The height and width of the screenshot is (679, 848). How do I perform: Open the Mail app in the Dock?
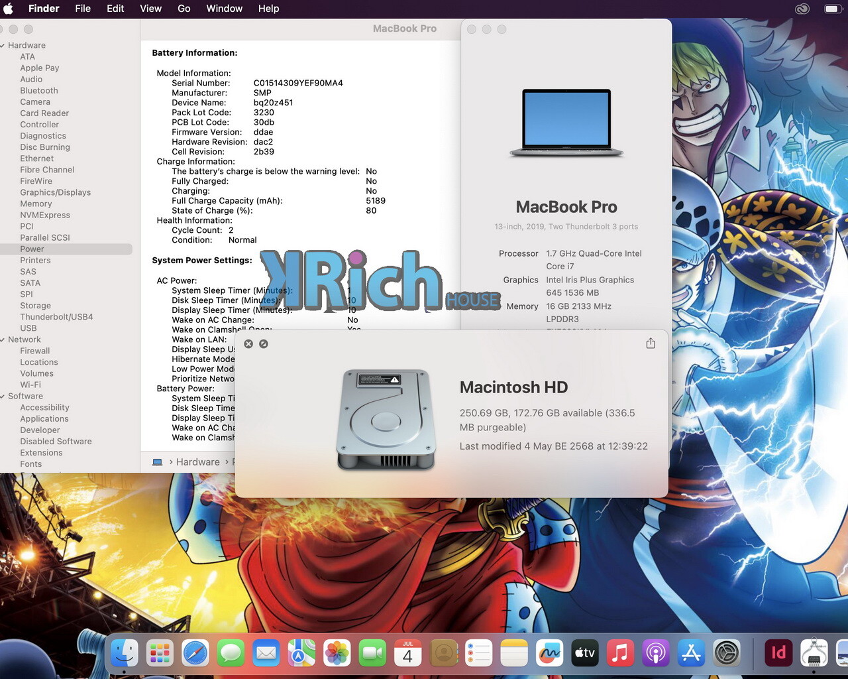(266, 654)
